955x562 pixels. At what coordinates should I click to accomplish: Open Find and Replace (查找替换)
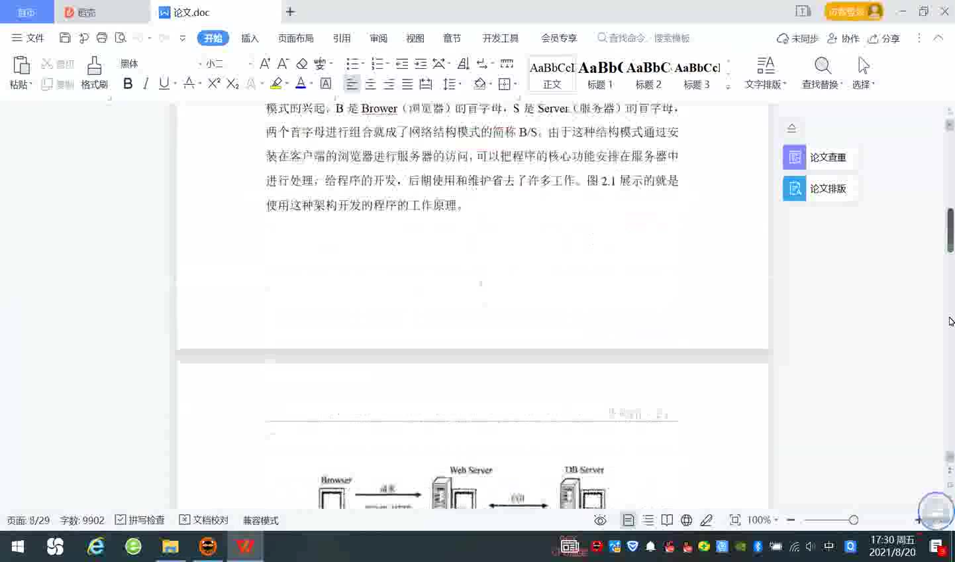[x=822, y=72]
